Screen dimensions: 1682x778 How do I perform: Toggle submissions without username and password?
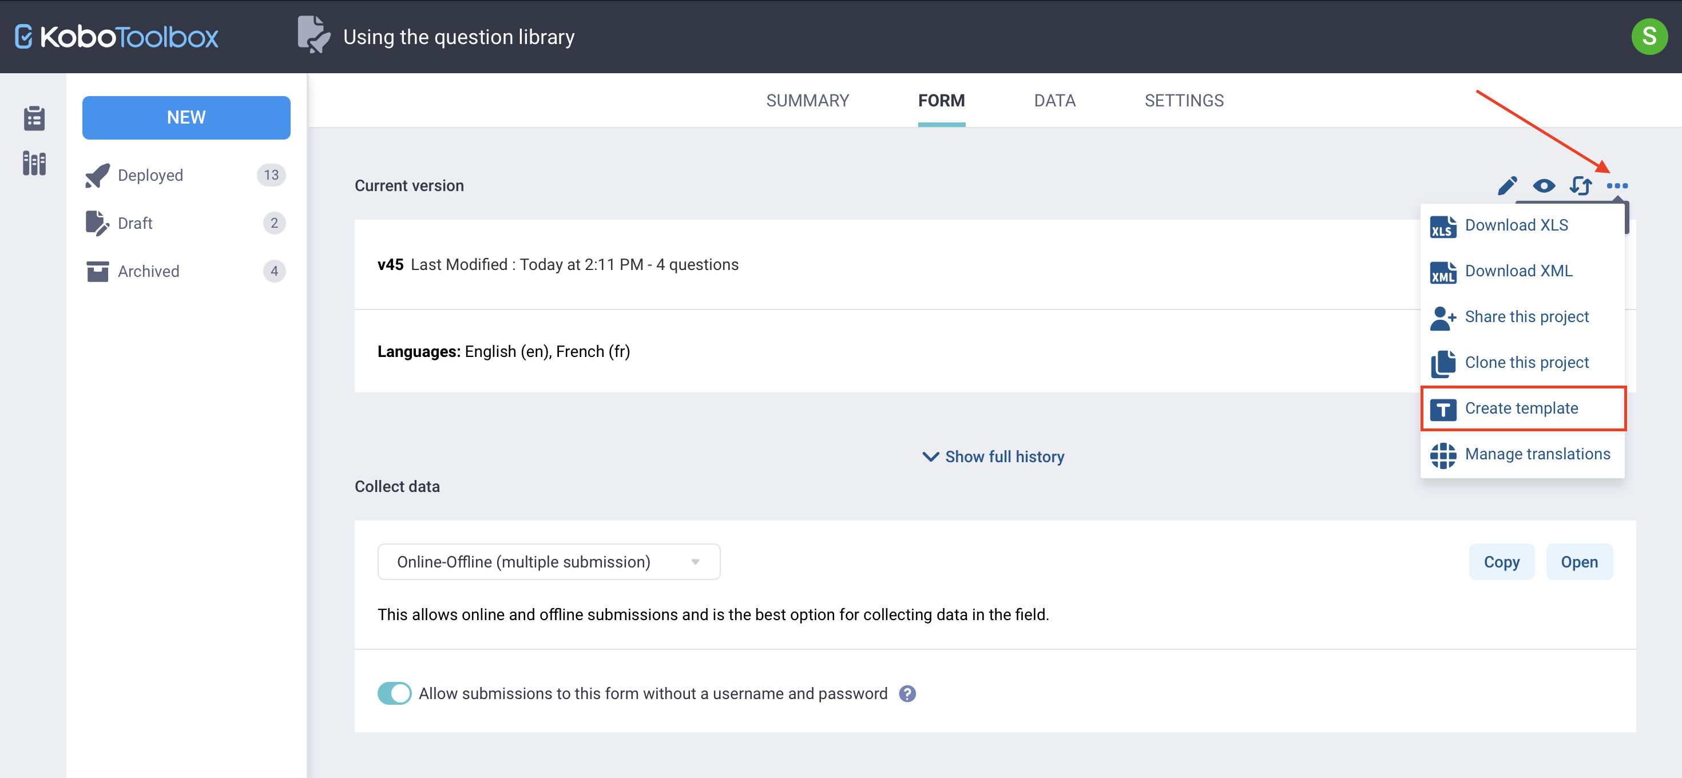click(394, 694)
